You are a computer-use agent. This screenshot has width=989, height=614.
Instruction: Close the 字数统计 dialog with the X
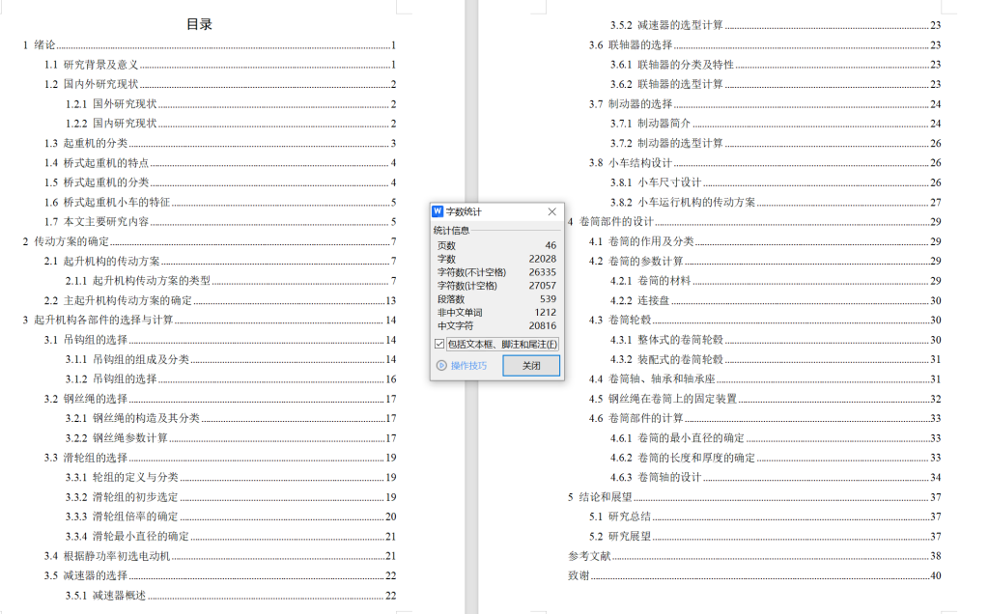click(x=552, y=211)
